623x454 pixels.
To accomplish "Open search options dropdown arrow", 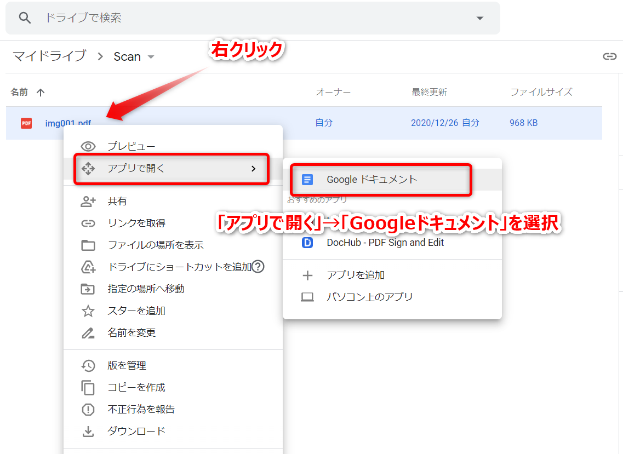I will click(x=480, y=18).
